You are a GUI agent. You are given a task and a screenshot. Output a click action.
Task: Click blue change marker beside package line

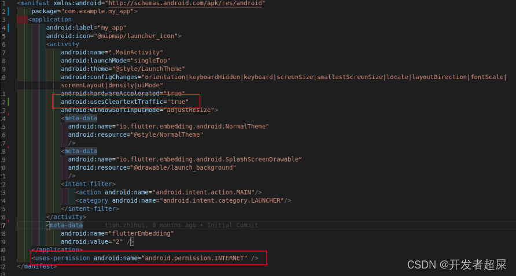[x=8, y=12]
